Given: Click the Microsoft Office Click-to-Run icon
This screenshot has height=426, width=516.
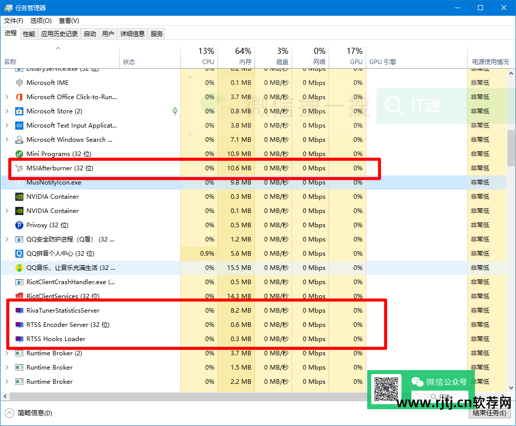Looking at the screenshot, I should [19, 97].
